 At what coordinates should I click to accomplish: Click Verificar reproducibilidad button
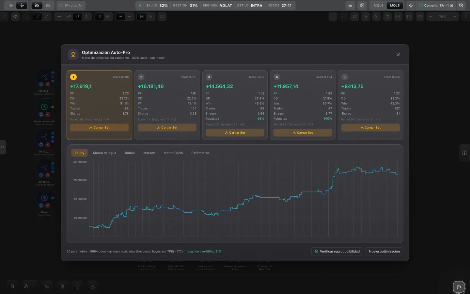[337, 252]
